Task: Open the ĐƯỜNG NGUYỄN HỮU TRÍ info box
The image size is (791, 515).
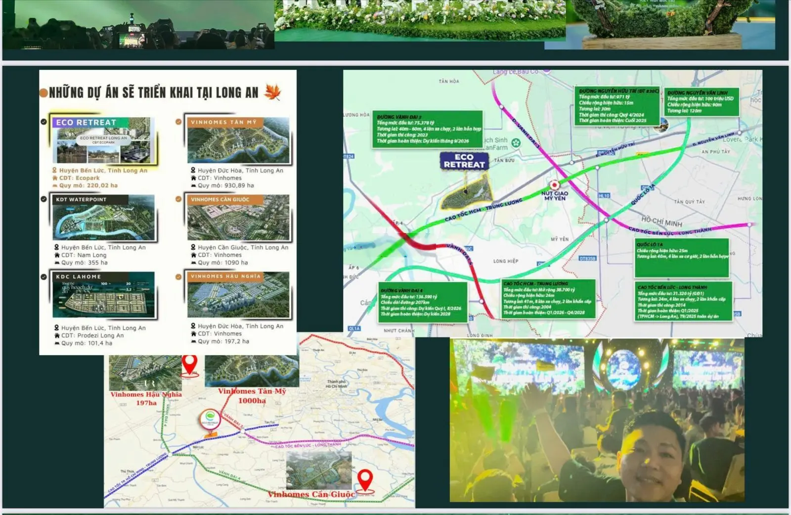Action: tap(617, 105)
